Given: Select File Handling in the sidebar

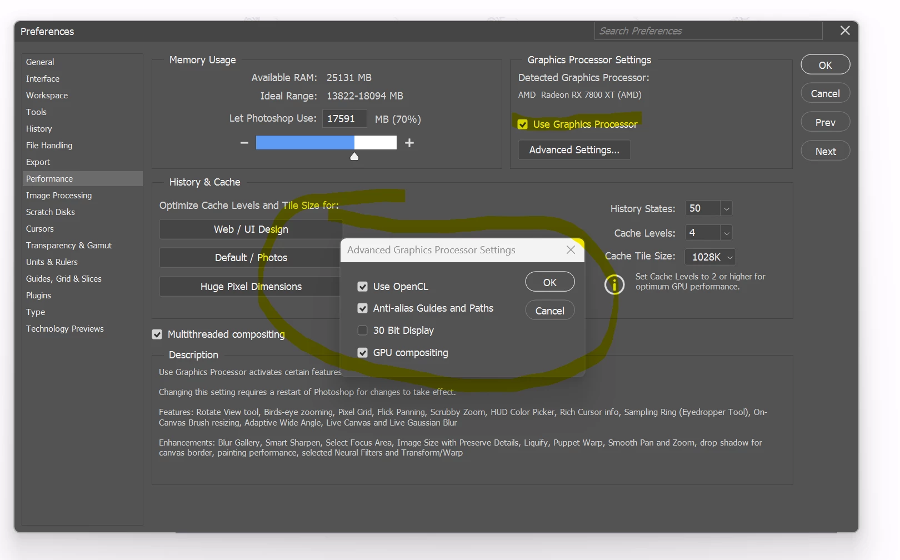Looking at the screenshot, I should [x=82, y=146].
